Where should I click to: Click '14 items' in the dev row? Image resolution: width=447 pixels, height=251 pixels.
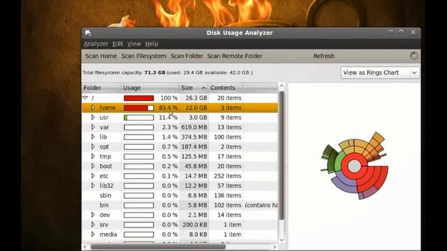pyautogui.click(x=229, y=215)
